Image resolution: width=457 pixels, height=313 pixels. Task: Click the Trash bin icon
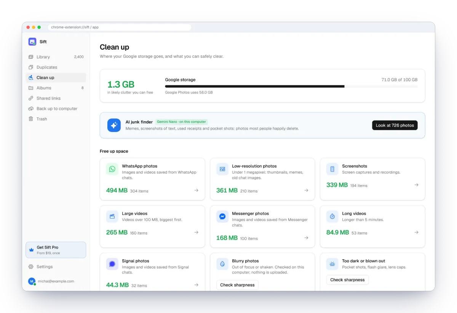31,119
